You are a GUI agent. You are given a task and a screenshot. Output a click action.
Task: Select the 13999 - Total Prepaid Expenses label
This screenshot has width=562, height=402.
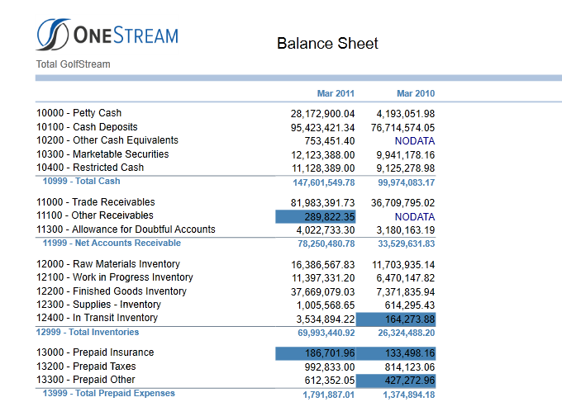point(109,394)
